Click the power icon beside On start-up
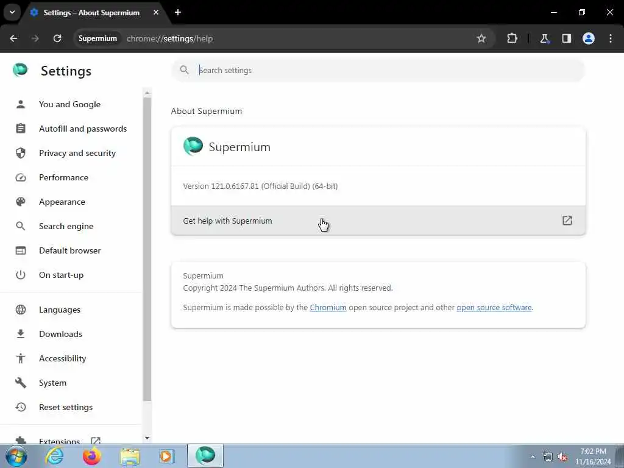Image resolution: width=624 pixels, height=468 pixels. 21,275
